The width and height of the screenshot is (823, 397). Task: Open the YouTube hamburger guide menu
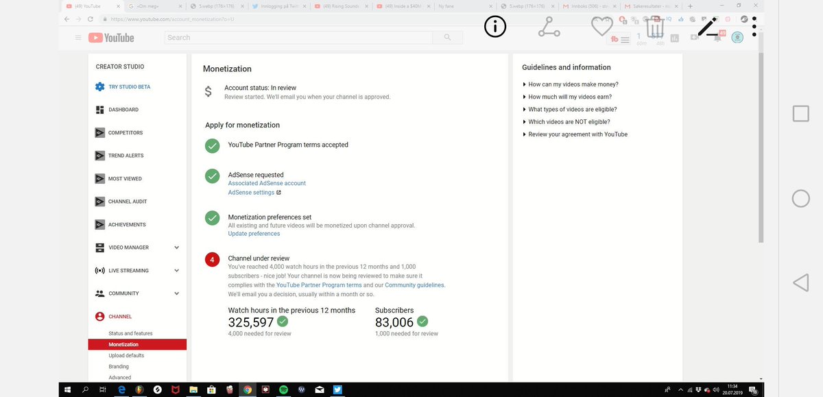click(78, 38)
